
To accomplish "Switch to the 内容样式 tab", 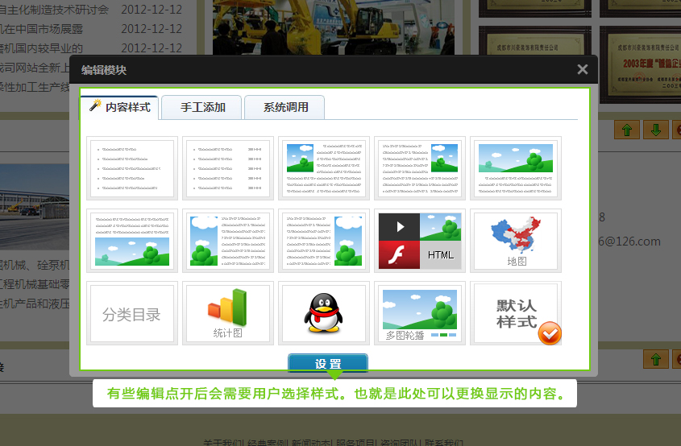I will coord(119,107).
